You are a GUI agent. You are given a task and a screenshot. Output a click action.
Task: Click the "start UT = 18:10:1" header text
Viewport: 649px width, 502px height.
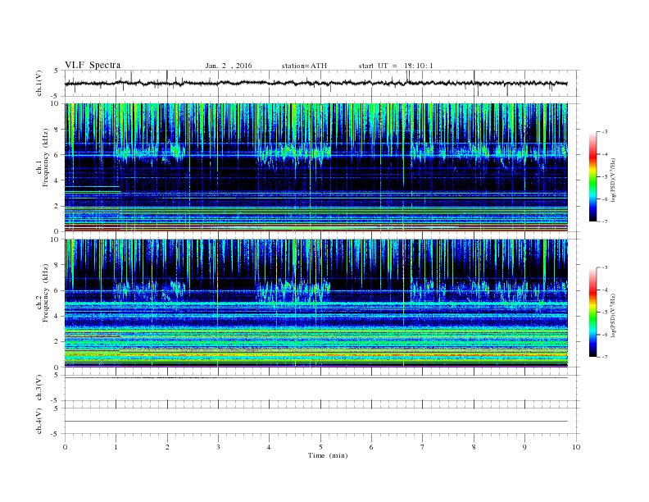pos(396,66)
